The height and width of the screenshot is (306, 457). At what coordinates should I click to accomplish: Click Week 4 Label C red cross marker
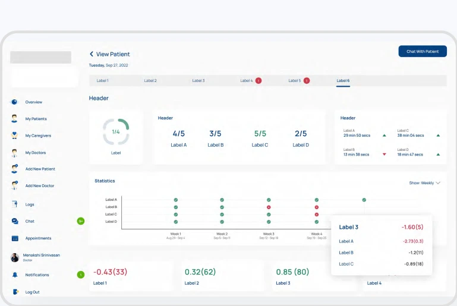point(317,214)
